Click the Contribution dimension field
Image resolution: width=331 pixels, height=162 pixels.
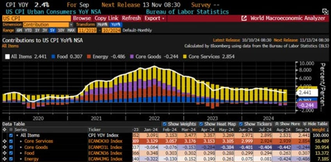pos(46,25)
